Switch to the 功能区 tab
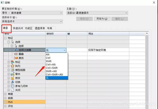Image resolution: width=158 pixels, height=109 pixels. point(29,28)
